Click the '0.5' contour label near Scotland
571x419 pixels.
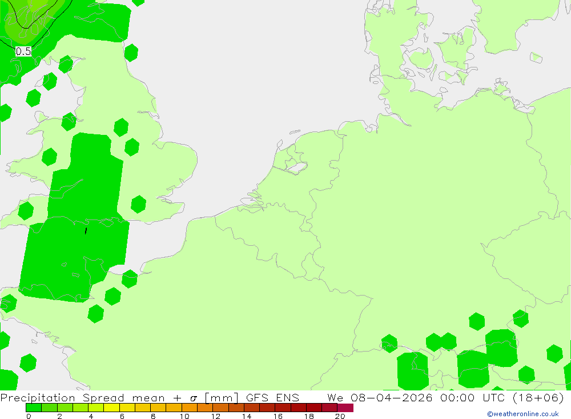click(23, 51)
